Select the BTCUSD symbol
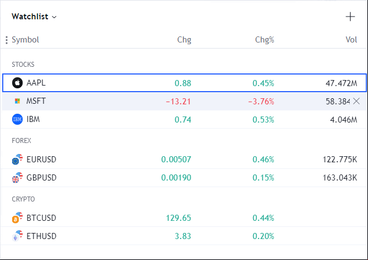Image resolution: width=368 pixels, height=260 pixels. [41, 218]
